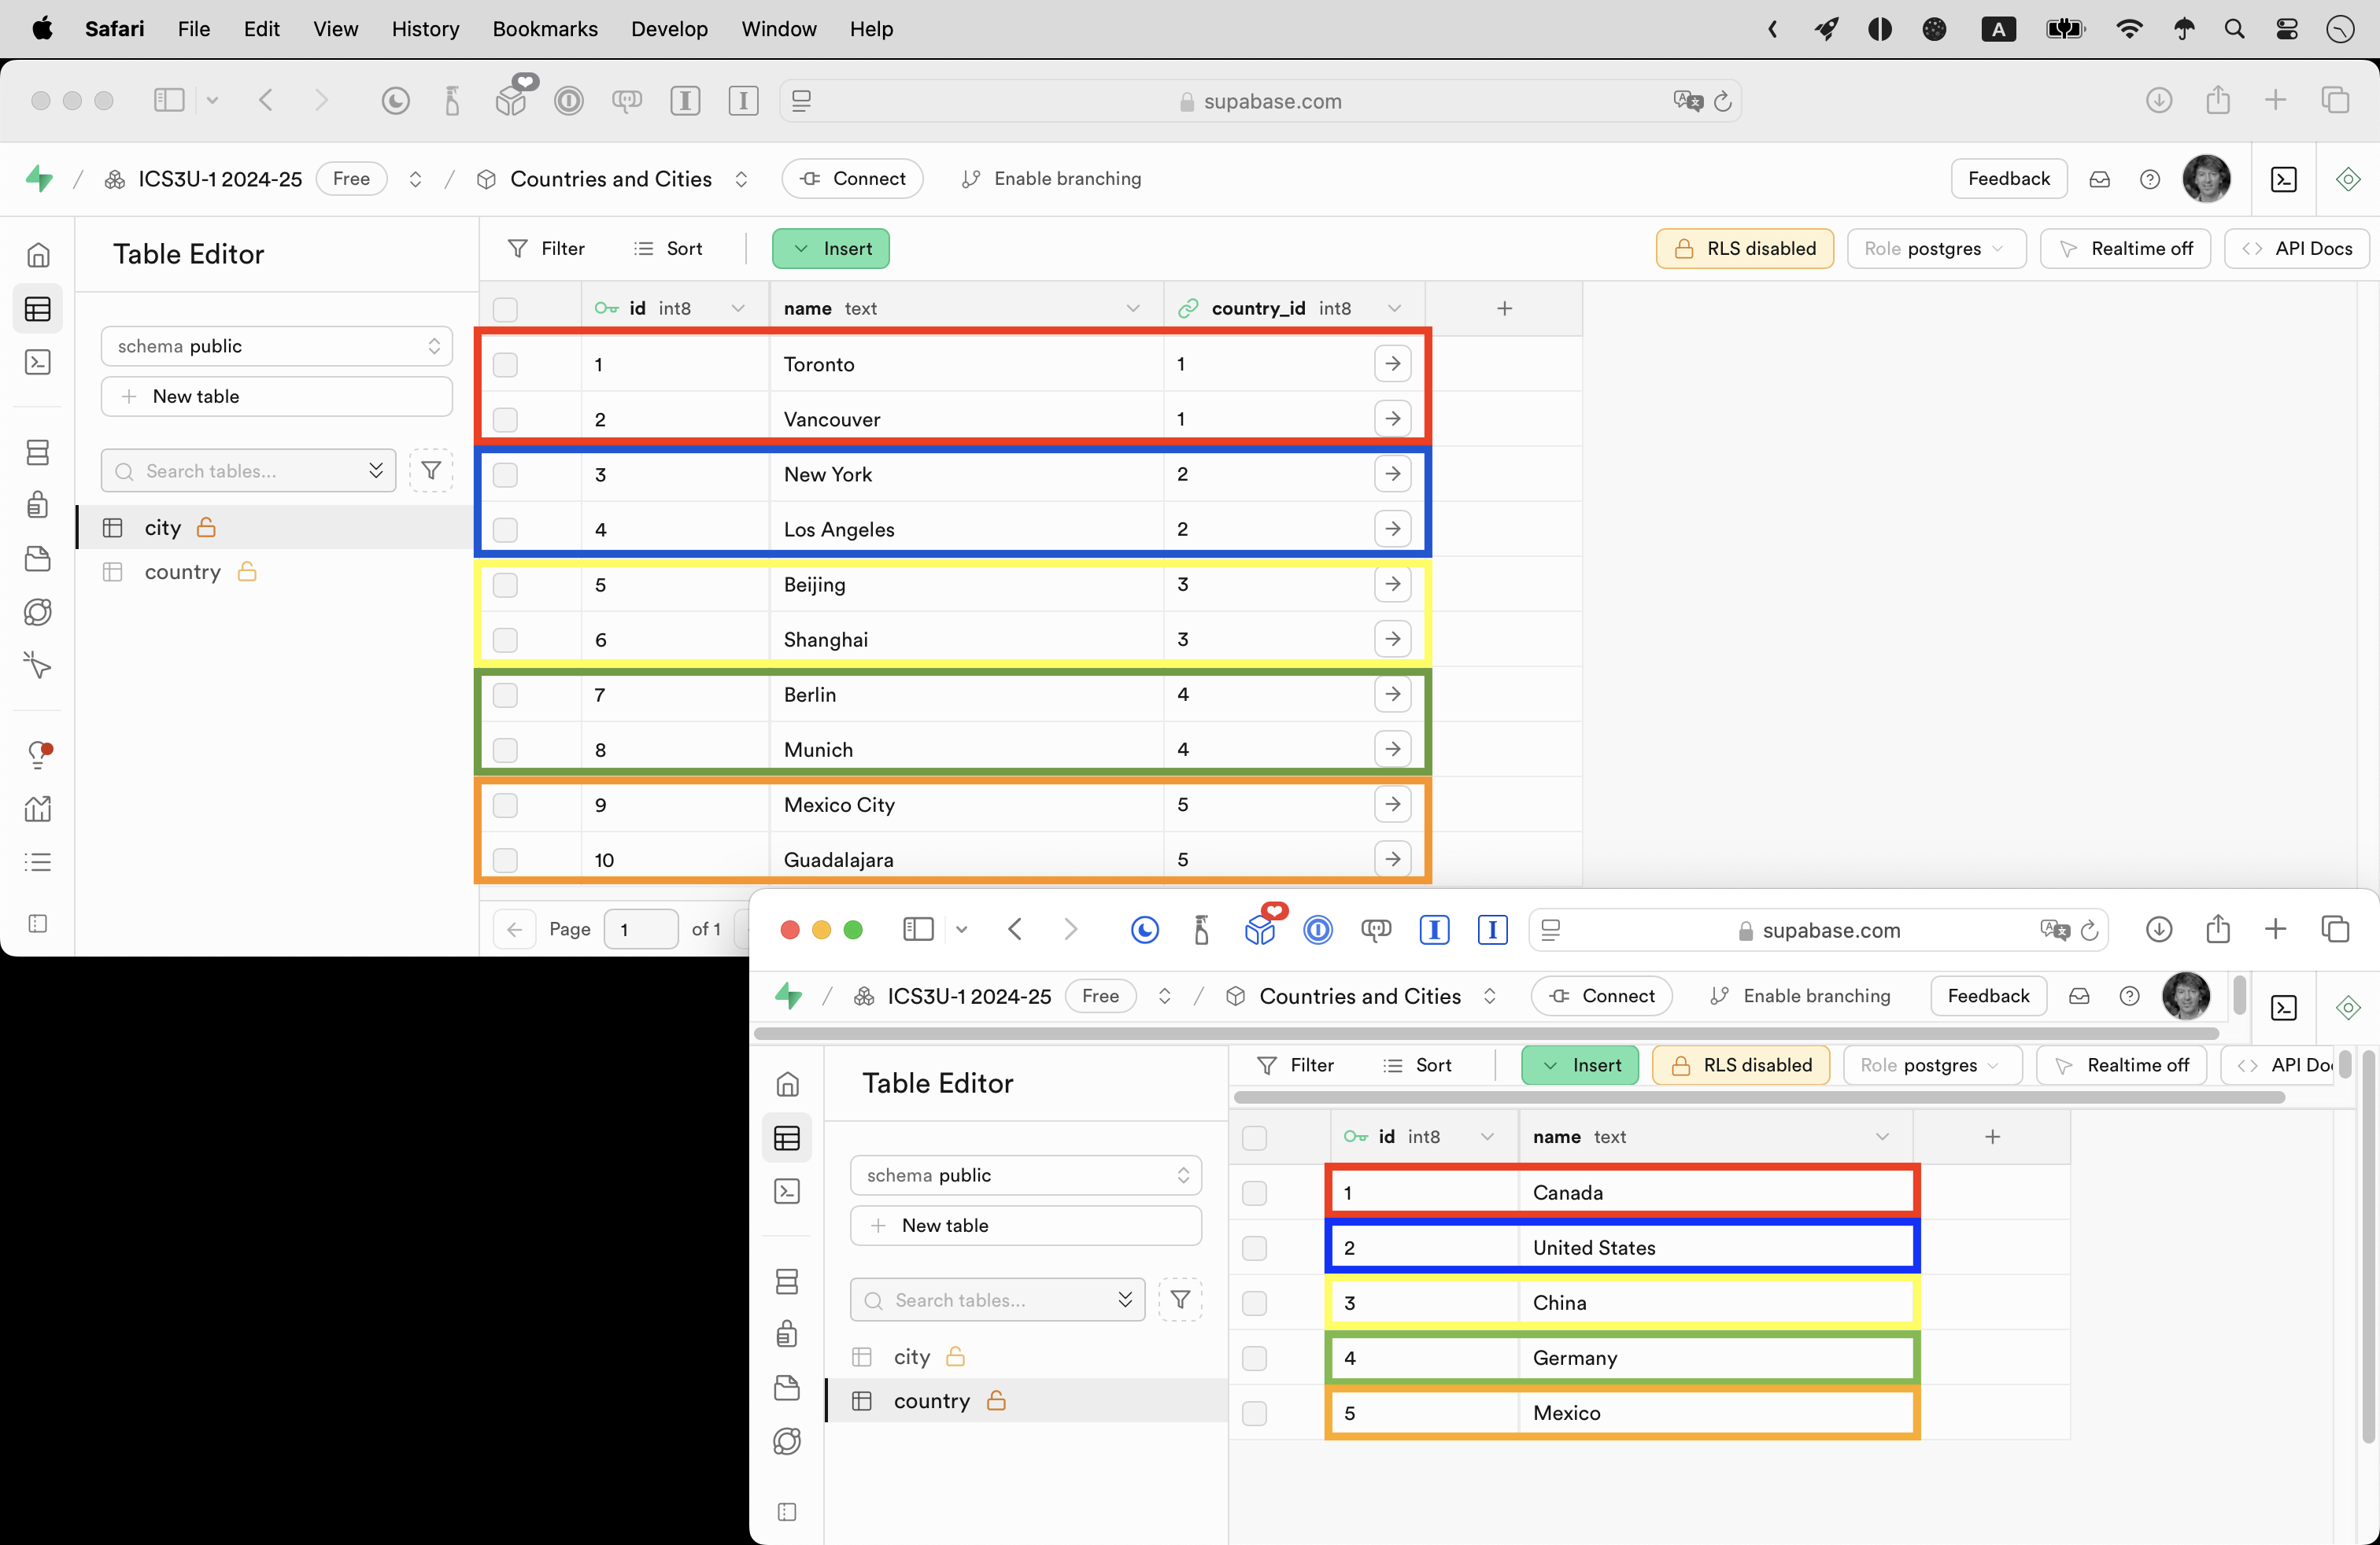Click the Table Editor sidebar icon

[38, 309]
